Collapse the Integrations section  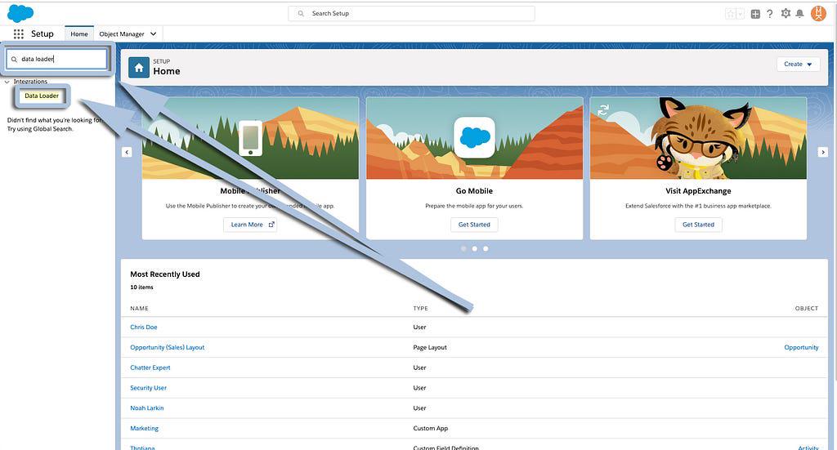pyautogui.click(x=7, y=82)
